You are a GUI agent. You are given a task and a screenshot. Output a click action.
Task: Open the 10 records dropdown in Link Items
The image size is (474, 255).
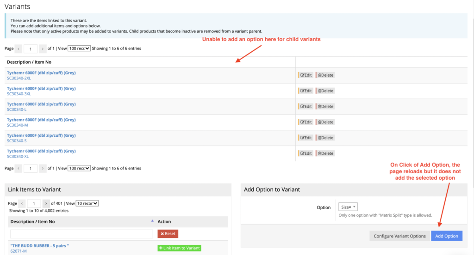(x=87, y=203)
